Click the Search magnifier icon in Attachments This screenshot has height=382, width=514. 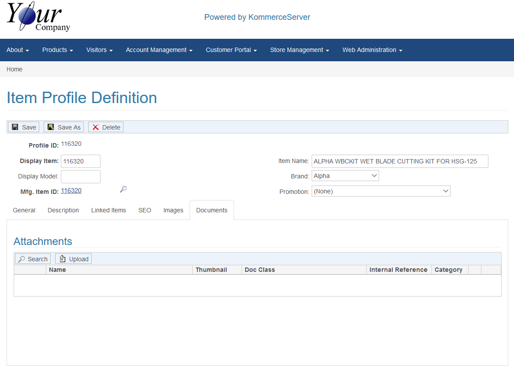point(22,259)
